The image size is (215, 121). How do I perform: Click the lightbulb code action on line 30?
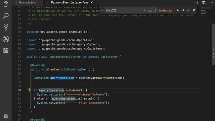tap(30, 90)
